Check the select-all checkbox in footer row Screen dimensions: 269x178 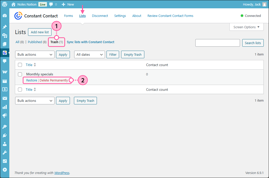(x=20, y=90)
